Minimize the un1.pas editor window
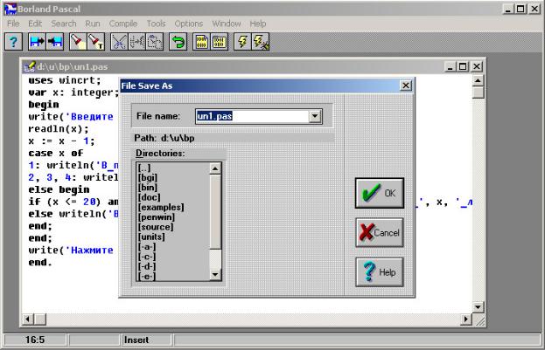The height and width of the screenshot is (350, 545). coord(451,66)
